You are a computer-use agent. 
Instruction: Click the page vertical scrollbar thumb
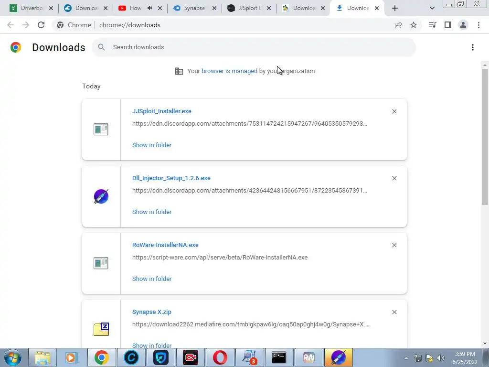click(x=485, y=137)
